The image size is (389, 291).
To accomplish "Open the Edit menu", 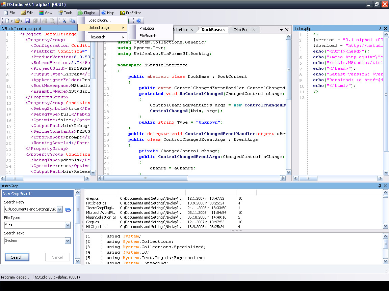I will (x=27, y=13).
